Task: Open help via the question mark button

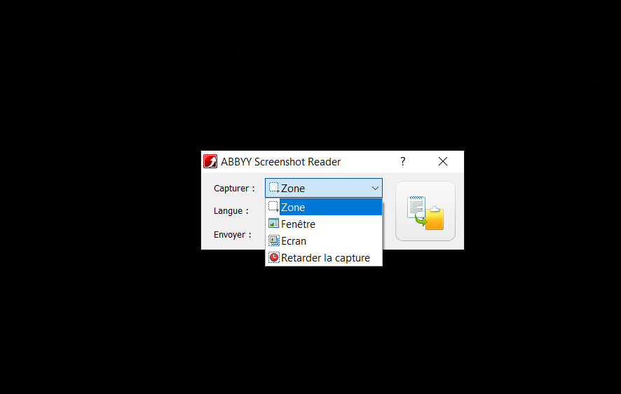Action: tap(403, 161)
